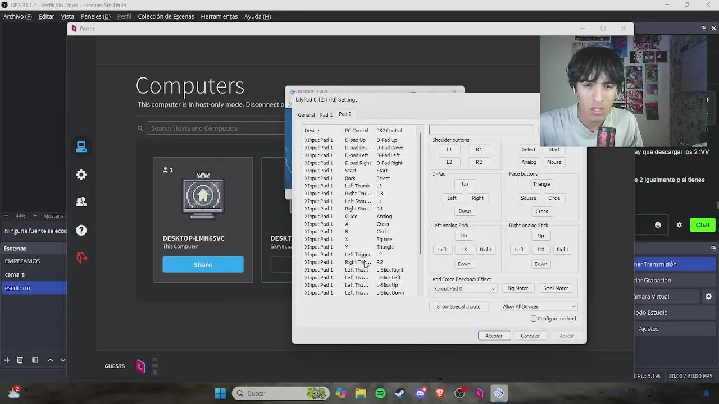Open Parsec settings gear in sidebar
Viewport: 719px width, 404px height.
coord(81,175)
